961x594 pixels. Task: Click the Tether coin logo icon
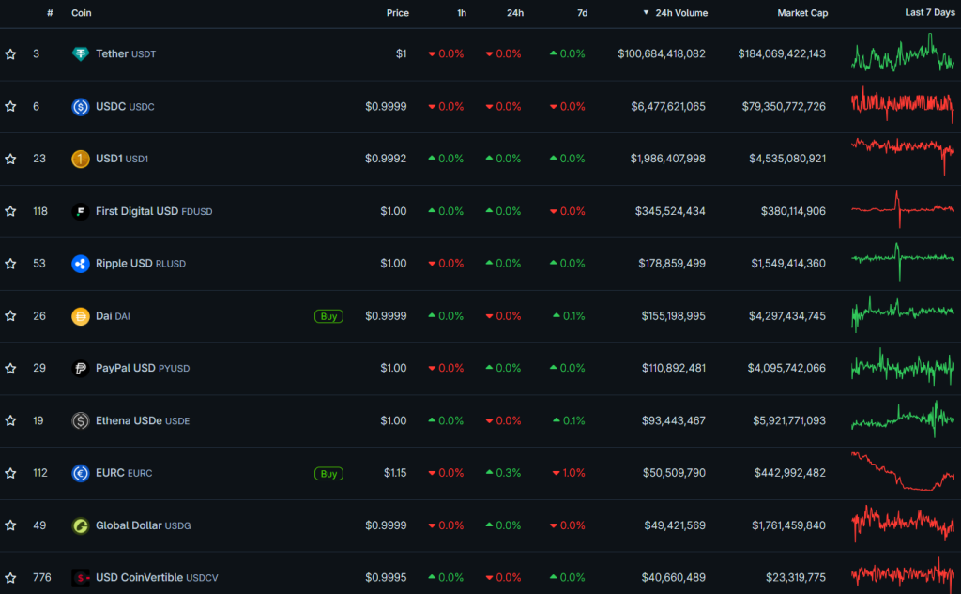click(x=81, y=54)
